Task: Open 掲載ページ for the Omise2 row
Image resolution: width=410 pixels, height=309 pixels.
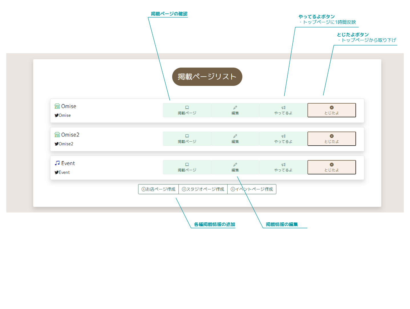Action: (x=187, y=139)
